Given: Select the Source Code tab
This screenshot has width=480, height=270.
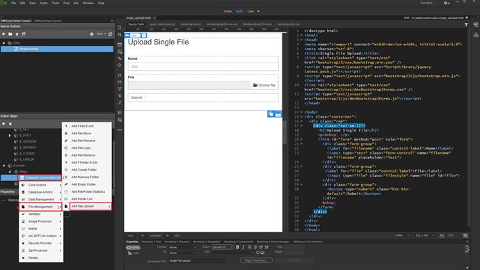Looking at the screenshot, I should (x=136, y=24).
